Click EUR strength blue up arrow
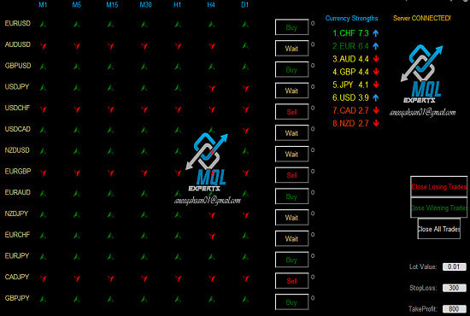Image resolution: width=470 pixels, height=316 pixels. (x=376, y=46)
